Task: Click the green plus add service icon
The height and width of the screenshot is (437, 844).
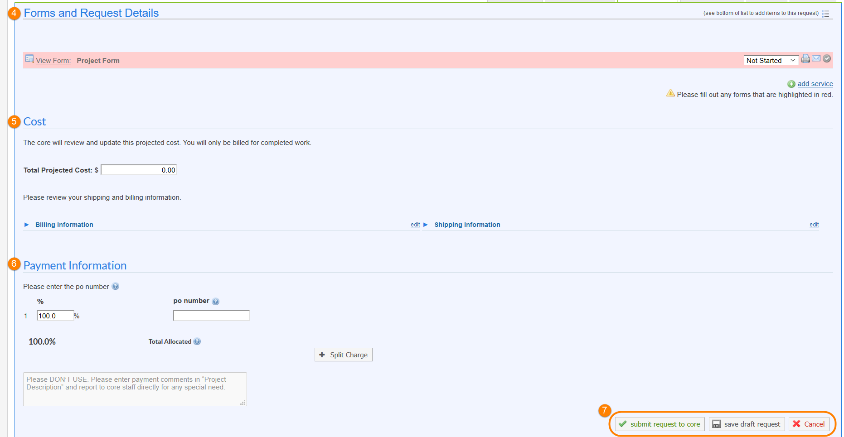Action: pos(791,84)
